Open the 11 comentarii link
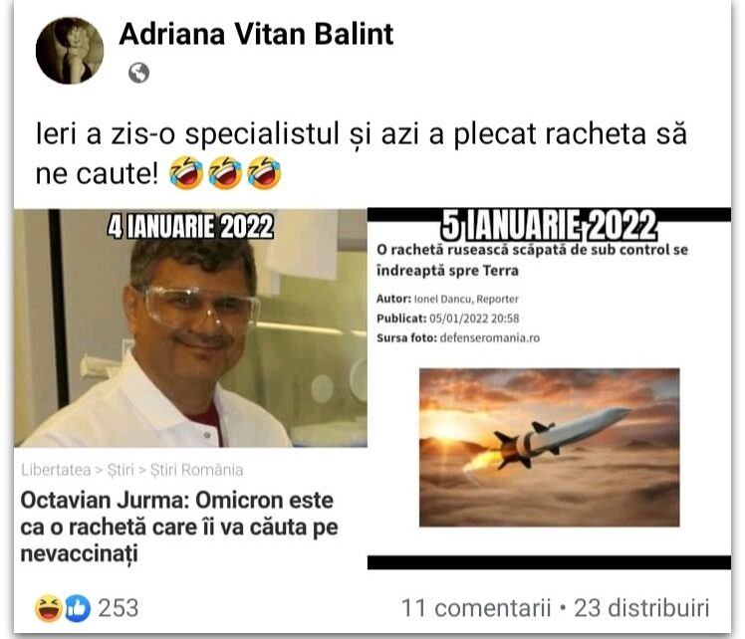The height and width of the screenshot is (639, 745). (476, 608)
